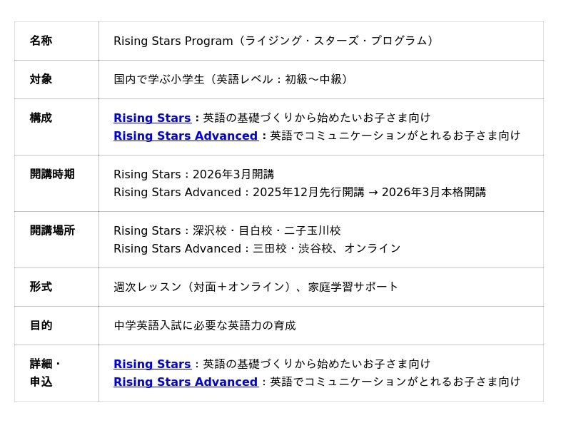Open the Rising Stars Advanced link in the 詳細・申込 row
The height and width of the screenshot is (423, 571).
click(x=186, y=382)
